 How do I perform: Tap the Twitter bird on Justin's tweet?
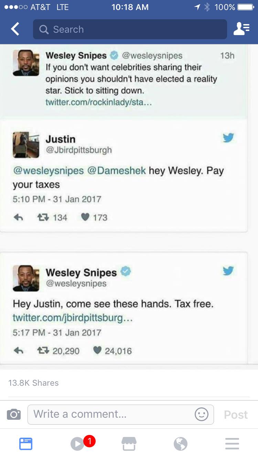228,138
